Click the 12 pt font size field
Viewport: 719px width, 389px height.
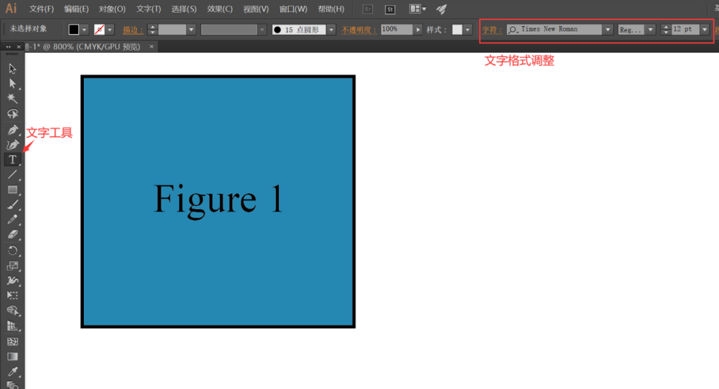(x=686, y=29)
